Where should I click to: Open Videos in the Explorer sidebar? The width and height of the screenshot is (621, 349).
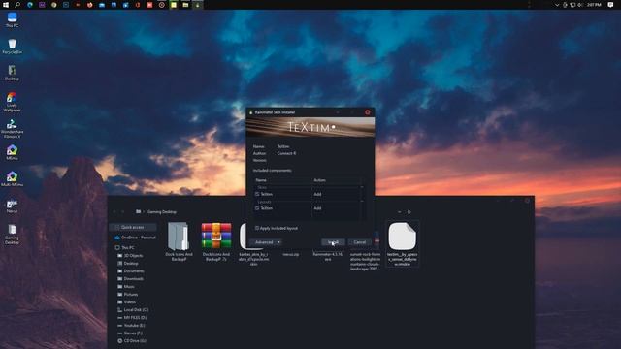coord(127,301)
